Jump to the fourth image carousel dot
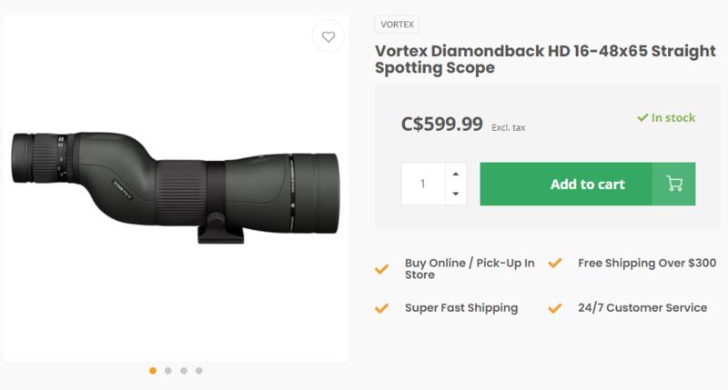Viewport: 728px width, 390px height. 199,370
